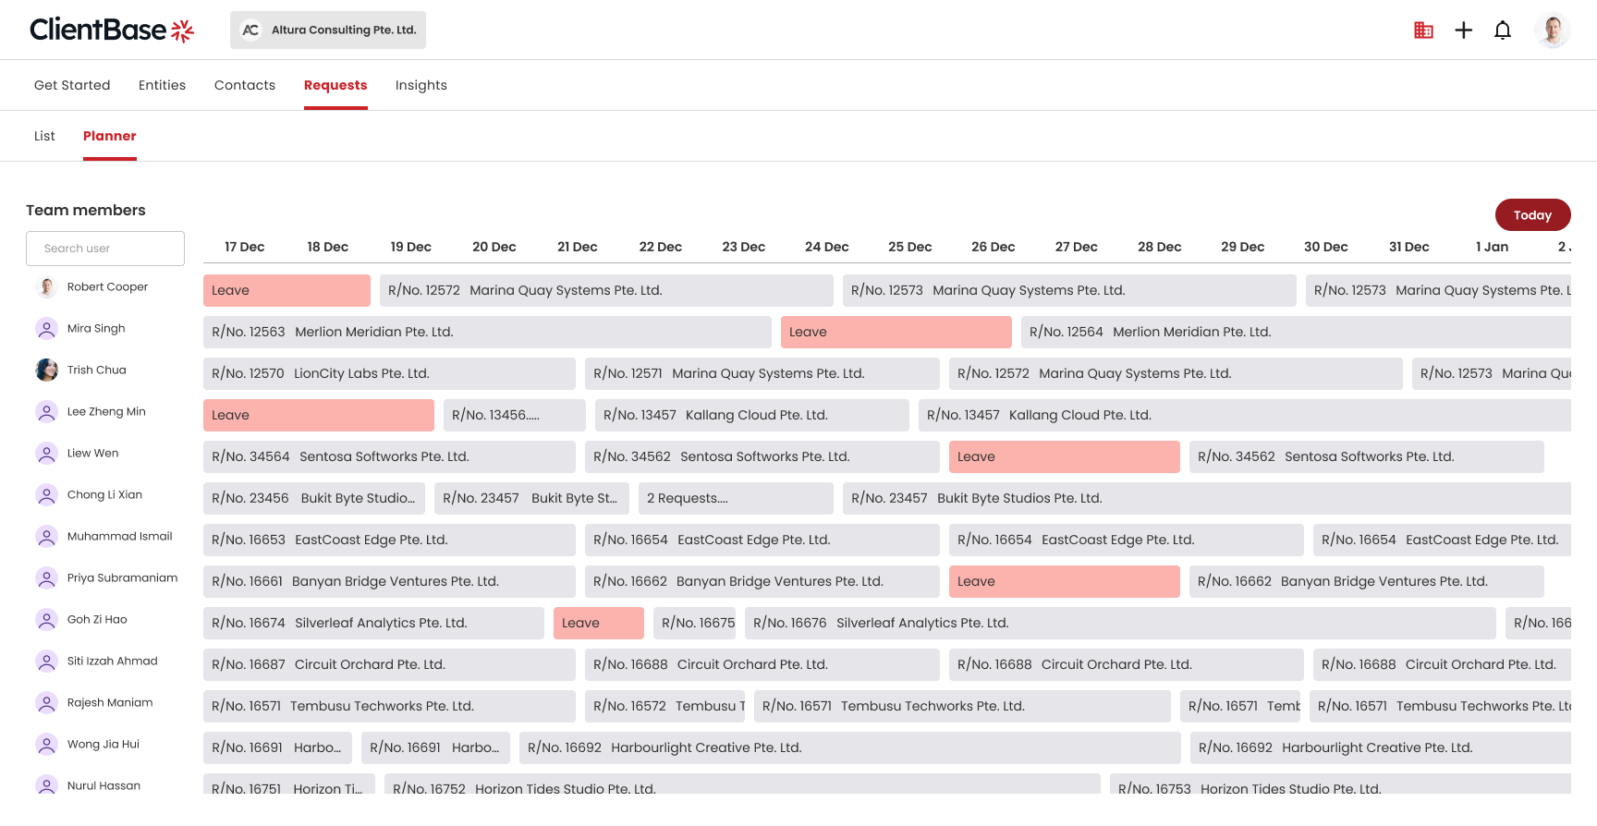Click the 24 Dec date header
1597x826 pixels.
coord(827,247)
